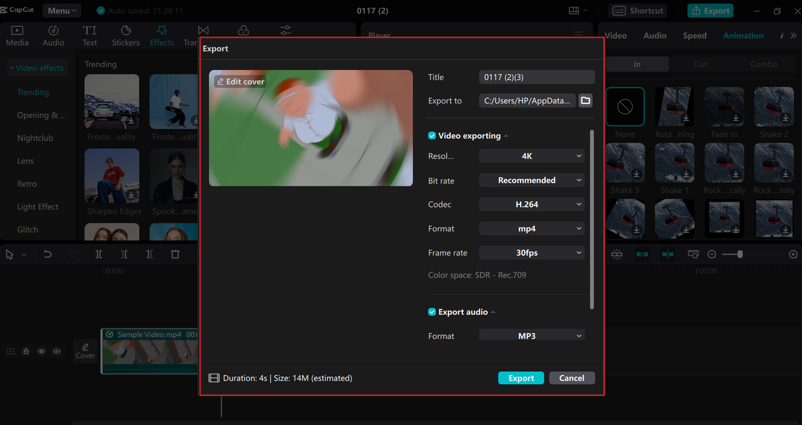802x425 pixels.
Task: Open the dropdown arrow beside the pointer tool
Action: click(x=24, y=255)
